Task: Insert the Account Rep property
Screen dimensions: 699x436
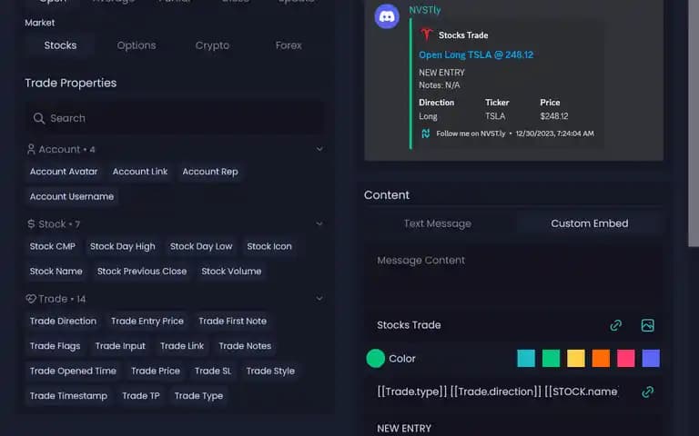Action: click(x=210, y=172)
